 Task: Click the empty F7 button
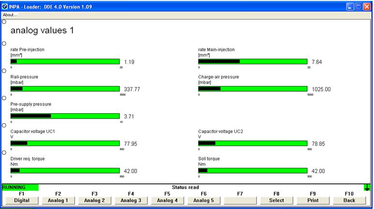click(240, 200)
